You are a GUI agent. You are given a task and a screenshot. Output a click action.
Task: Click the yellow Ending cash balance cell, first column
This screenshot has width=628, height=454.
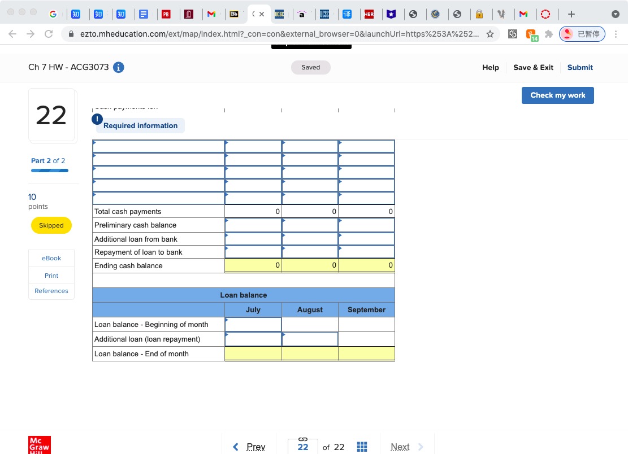[253, 265]
